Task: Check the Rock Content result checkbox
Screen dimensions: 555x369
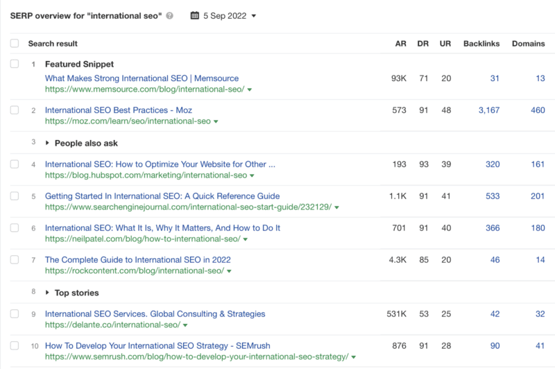Action: coord(15,259)
